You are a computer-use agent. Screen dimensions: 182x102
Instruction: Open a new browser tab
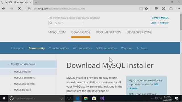[x=36, y=2]
